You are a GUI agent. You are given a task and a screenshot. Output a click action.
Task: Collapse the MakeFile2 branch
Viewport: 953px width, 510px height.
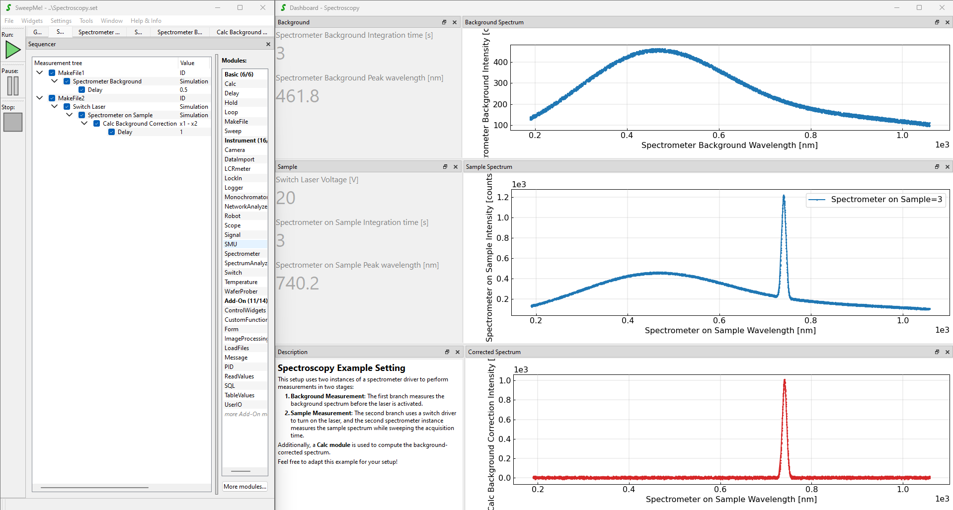click(40, 98)
